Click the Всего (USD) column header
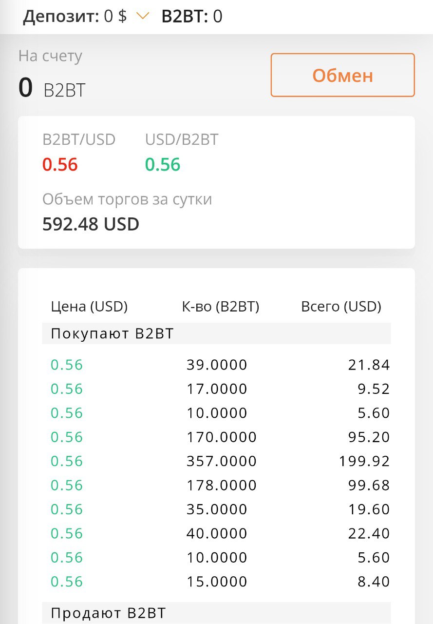The width and height of the screenshot is (433, 624). tap(341, 307)
